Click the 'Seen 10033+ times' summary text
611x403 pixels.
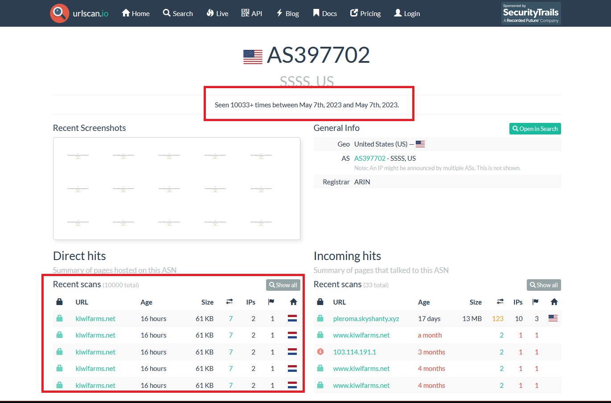[x=307, y=105]
